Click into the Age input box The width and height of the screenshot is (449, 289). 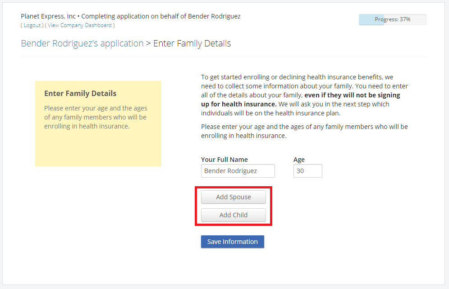[307, 171]
